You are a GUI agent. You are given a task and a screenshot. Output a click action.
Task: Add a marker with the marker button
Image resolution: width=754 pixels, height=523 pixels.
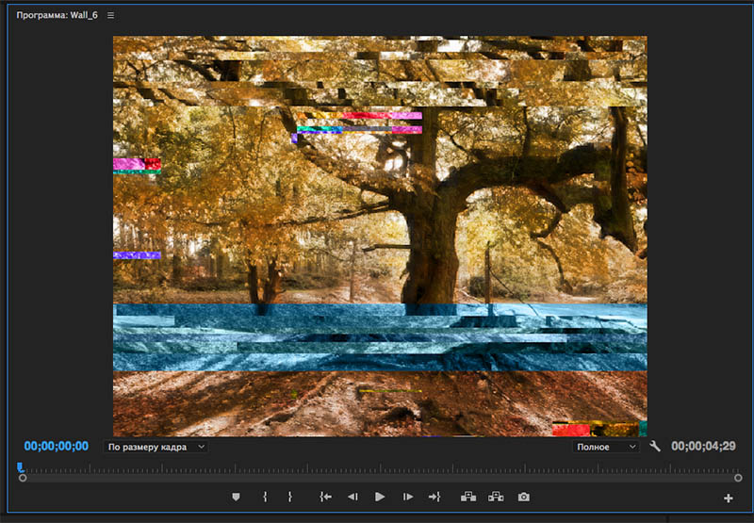point(236,497)
